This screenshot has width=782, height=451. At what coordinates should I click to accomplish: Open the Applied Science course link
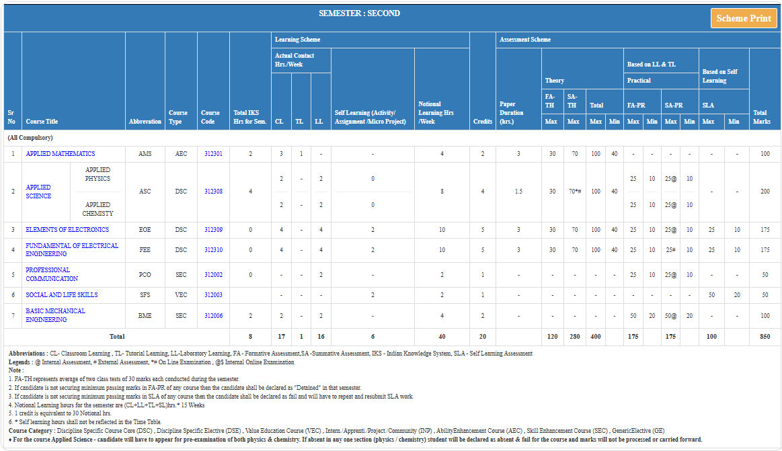pyautogui.click(x=38, y=192)
